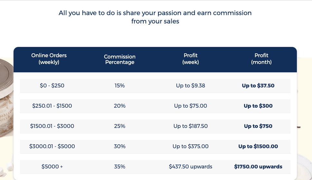This screenshot has width=312, height=180.
Task: Click the 25% commission percentage
Action: coord(119,126)
